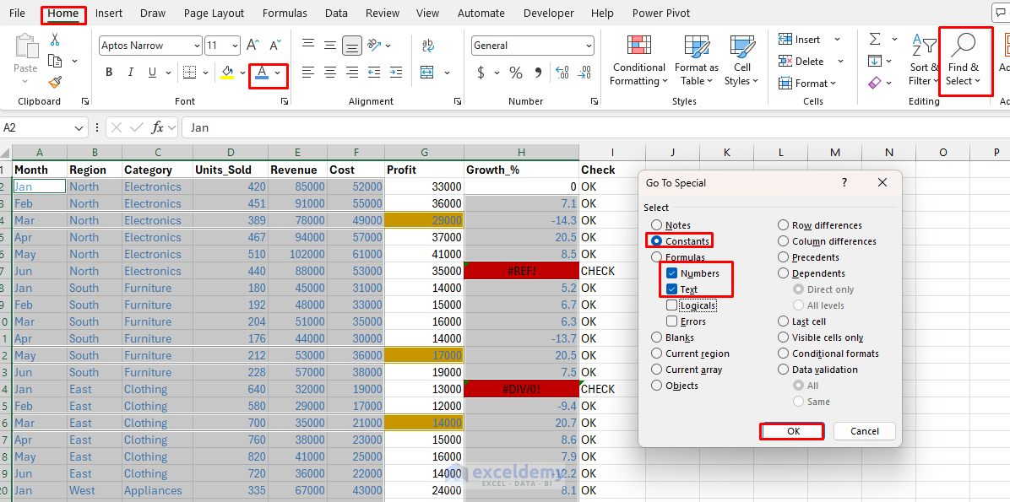Viewport: 1010px width, 502px height.
Task: Apply Percent Style format
Action: point(516,73)
